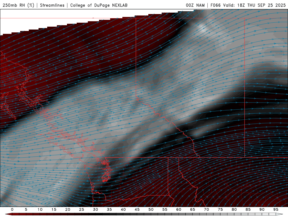Click the '90' colorbar label
Viewport: 288px width, 216px height.
[x=262, y=210]
